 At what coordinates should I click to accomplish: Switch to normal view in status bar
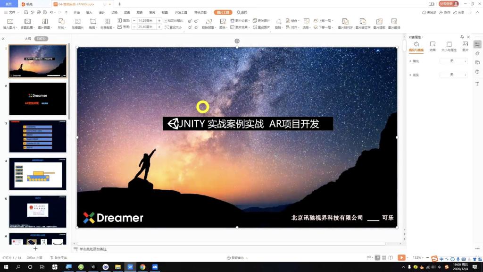click(377, 257)
